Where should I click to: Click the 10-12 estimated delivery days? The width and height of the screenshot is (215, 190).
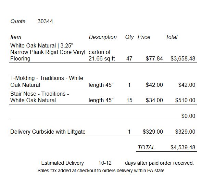coord(105,163)
